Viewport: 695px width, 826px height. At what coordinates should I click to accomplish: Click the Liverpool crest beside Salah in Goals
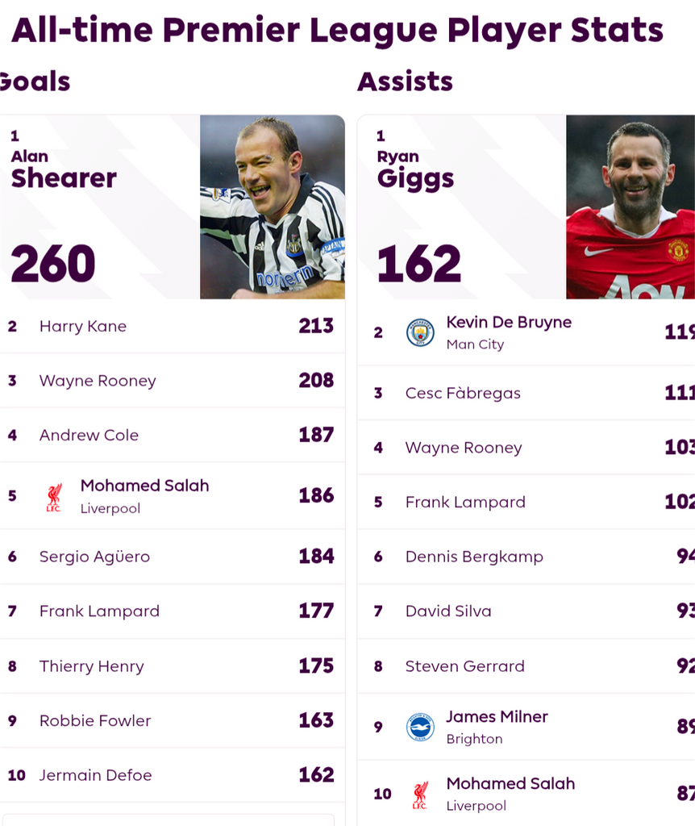pos(54,497)
